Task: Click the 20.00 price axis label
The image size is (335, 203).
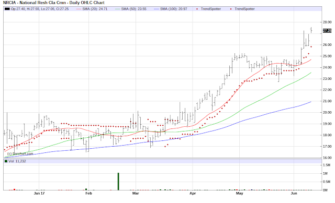Action: [327, 113]
